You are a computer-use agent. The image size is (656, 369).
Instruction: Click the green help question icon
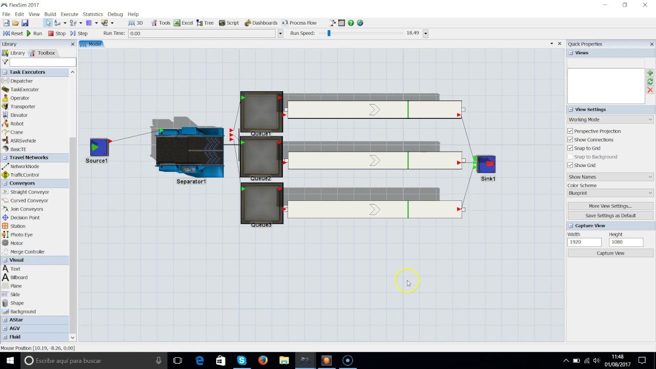coord(351,23)
